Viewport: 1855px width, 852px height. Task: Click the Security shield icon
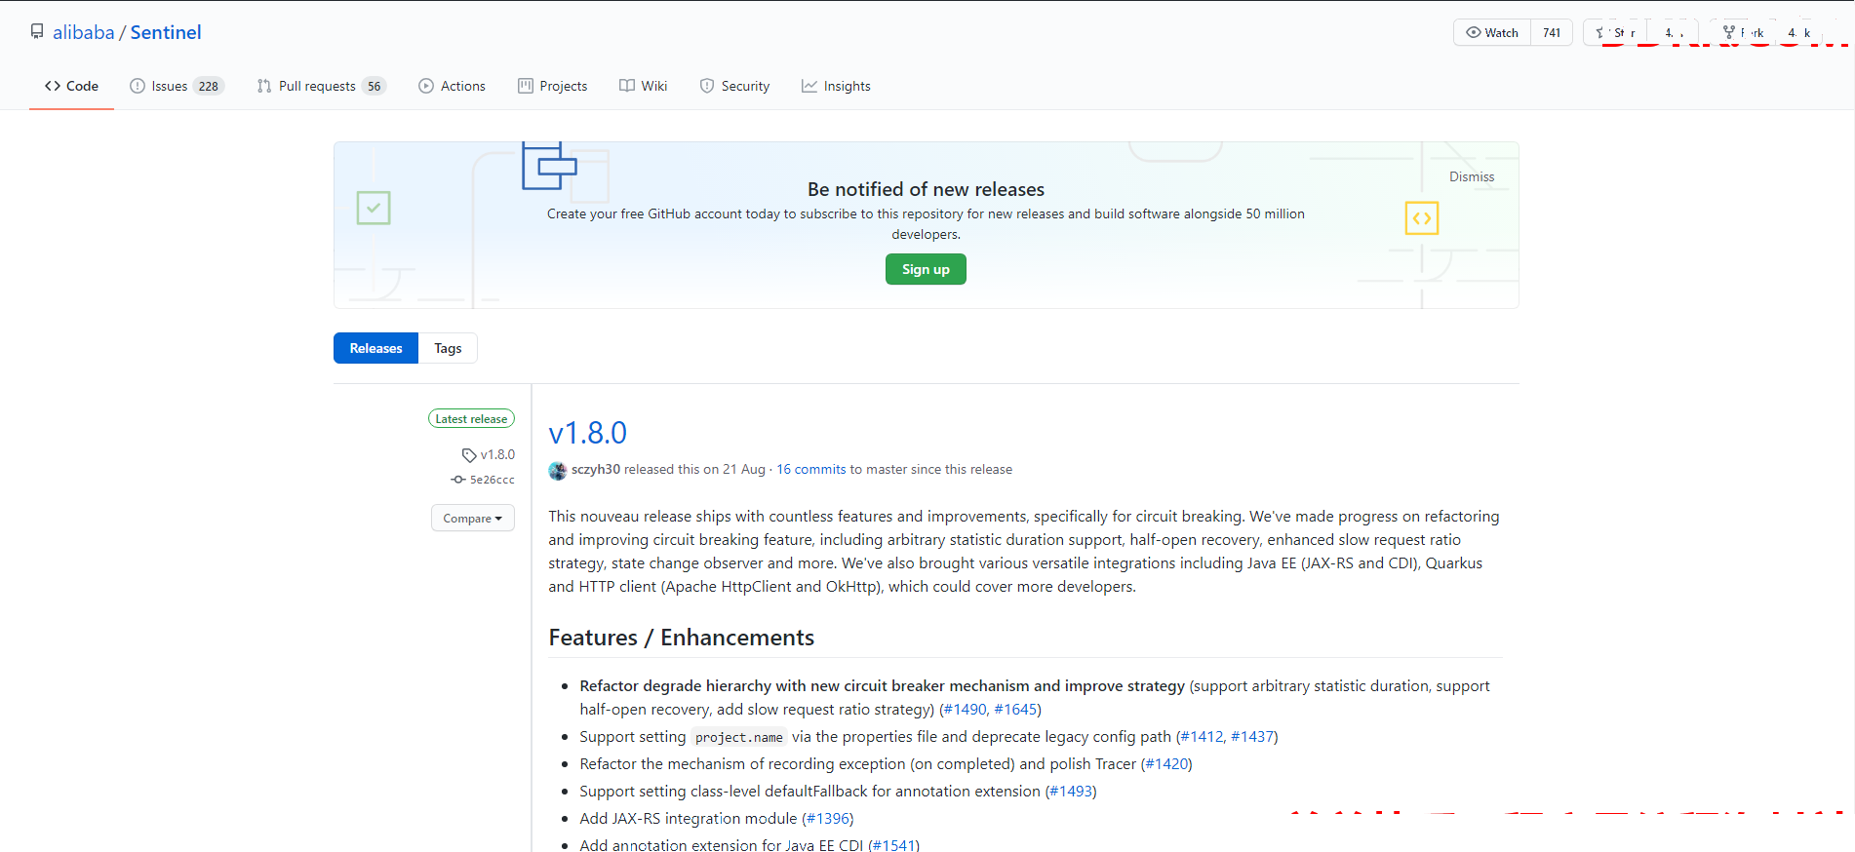pos(707,86)
